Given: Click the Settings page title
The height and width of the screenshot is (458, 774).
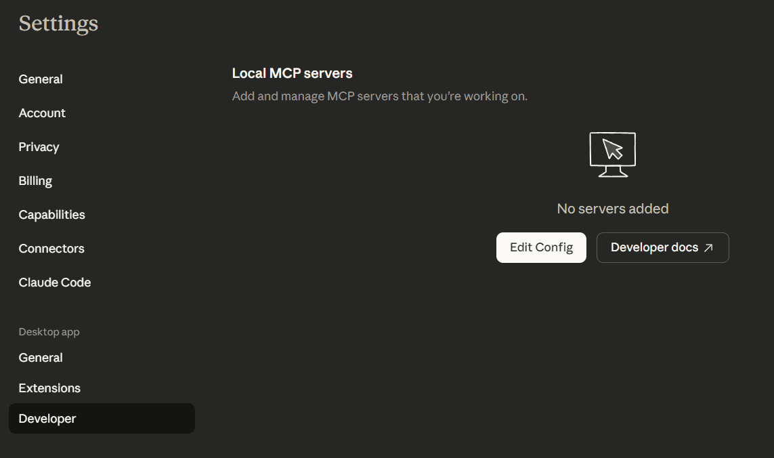Looking at the screenshot, I should 58,24.
